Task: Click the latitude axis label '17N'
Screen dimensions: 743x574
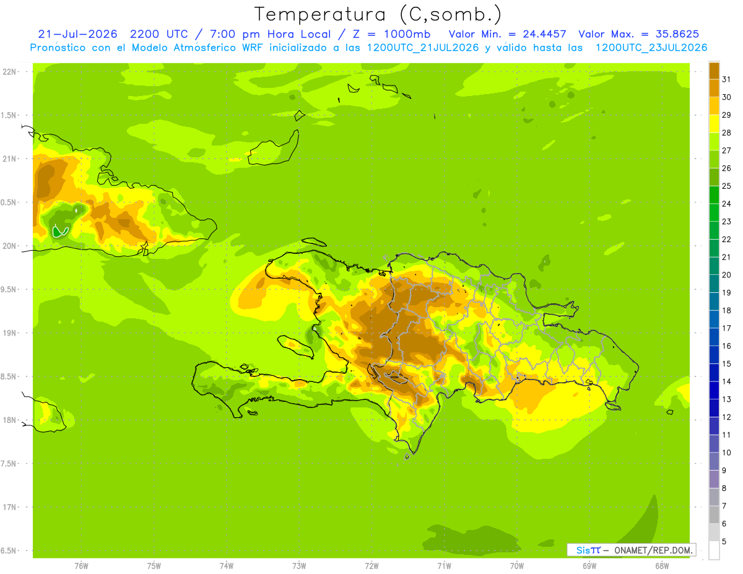Action: [10, 507]
